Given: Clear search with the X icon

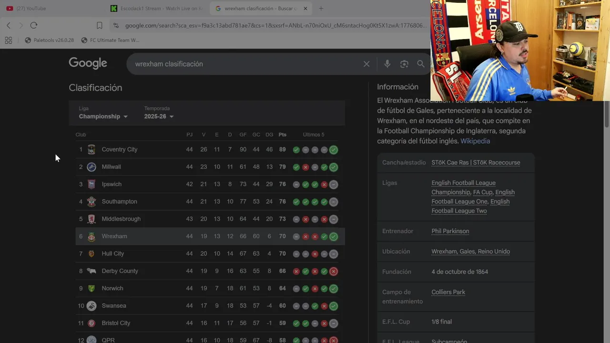Looking at the screenshot, I should 366,64.
